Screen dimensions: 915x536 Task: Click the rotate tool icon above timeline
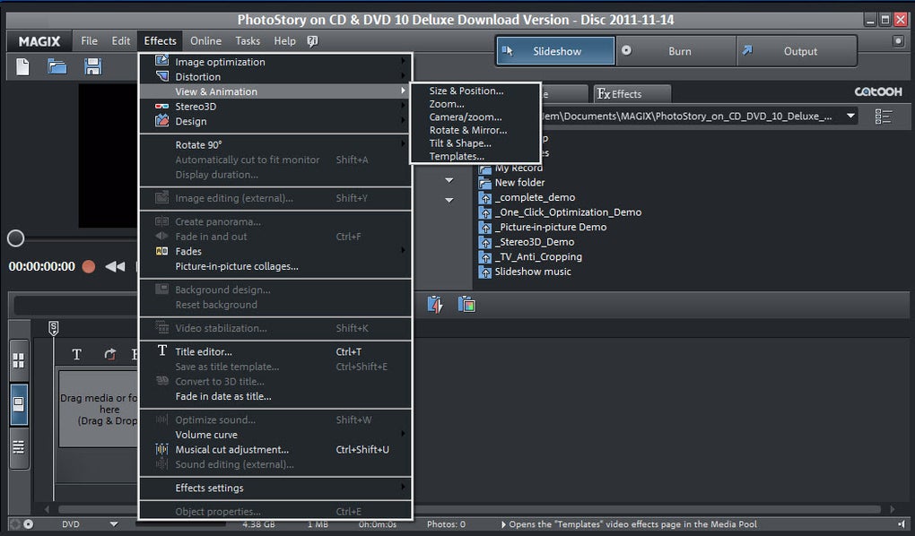109,354
